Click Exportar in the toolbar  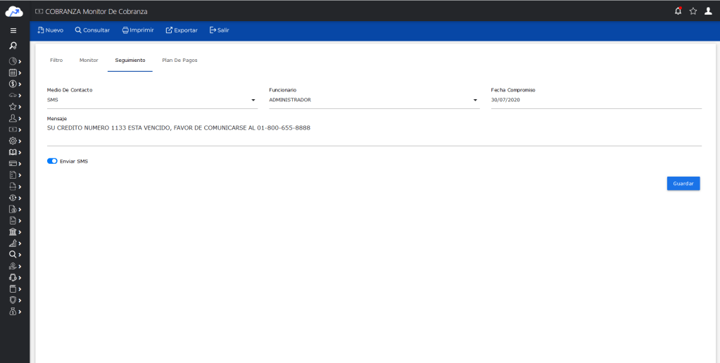[x=182, y=30]
